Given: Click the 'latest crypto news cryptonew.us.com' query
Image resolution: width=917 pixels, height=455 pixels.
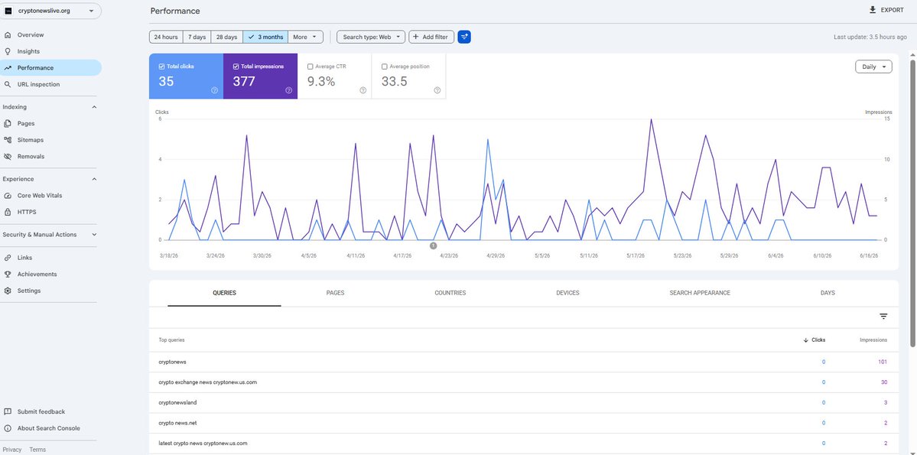Looking at the screenshot, I should (203, 444).
